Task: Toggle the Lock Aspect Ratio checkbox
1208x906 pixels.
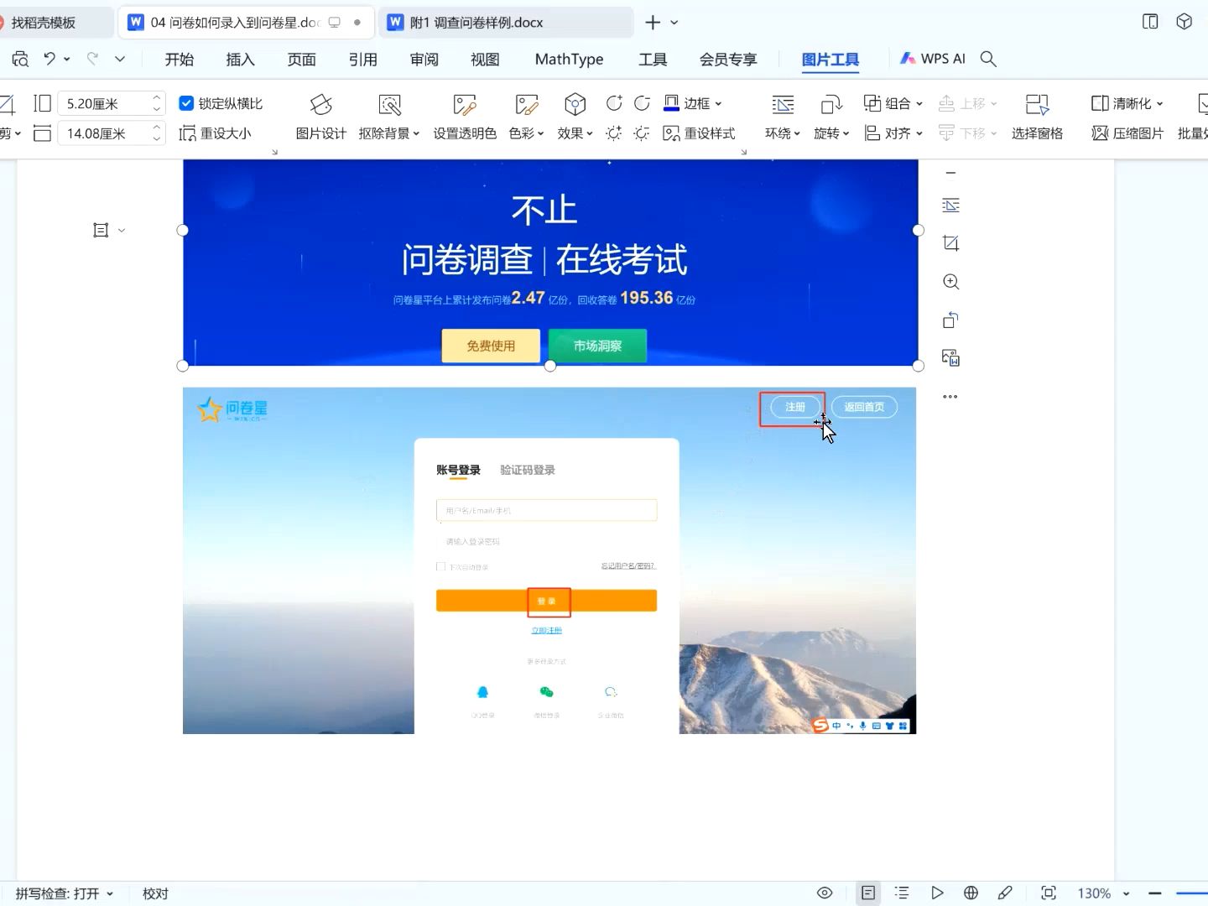Action: 186,103
